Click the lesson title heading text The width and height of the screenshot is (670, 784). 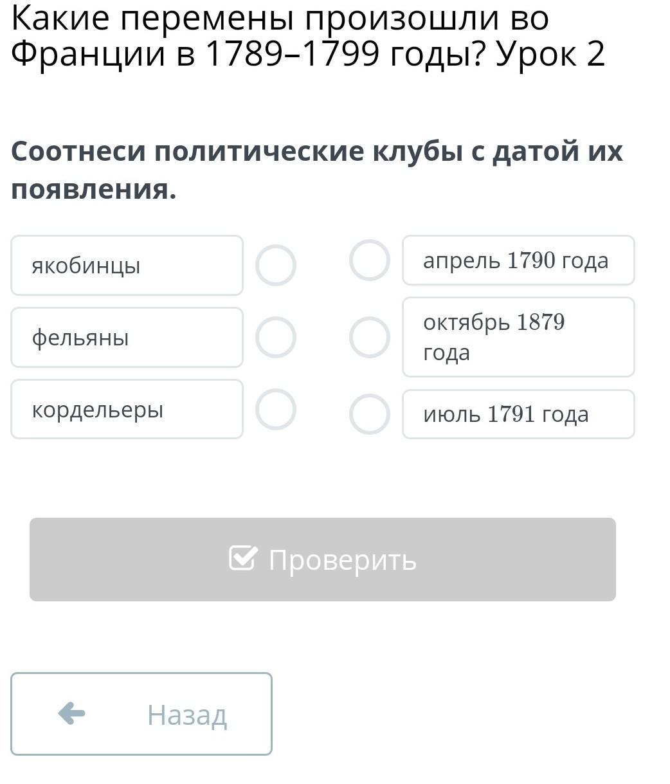[309, 36]
